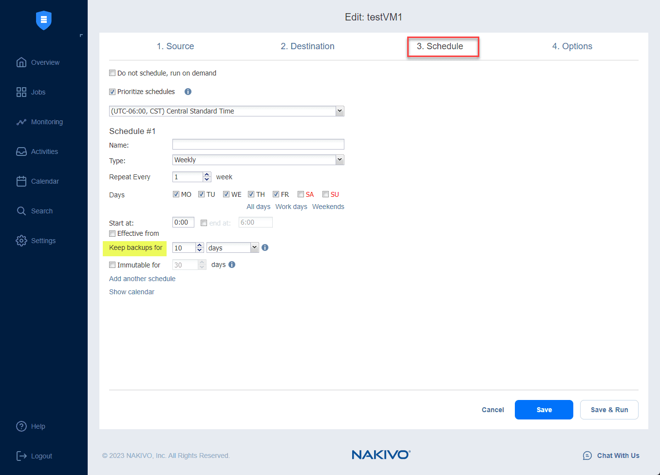This screenshot has width=660, height=475.
Task: Open the Chat With Us link
Action: pos(618,456)
